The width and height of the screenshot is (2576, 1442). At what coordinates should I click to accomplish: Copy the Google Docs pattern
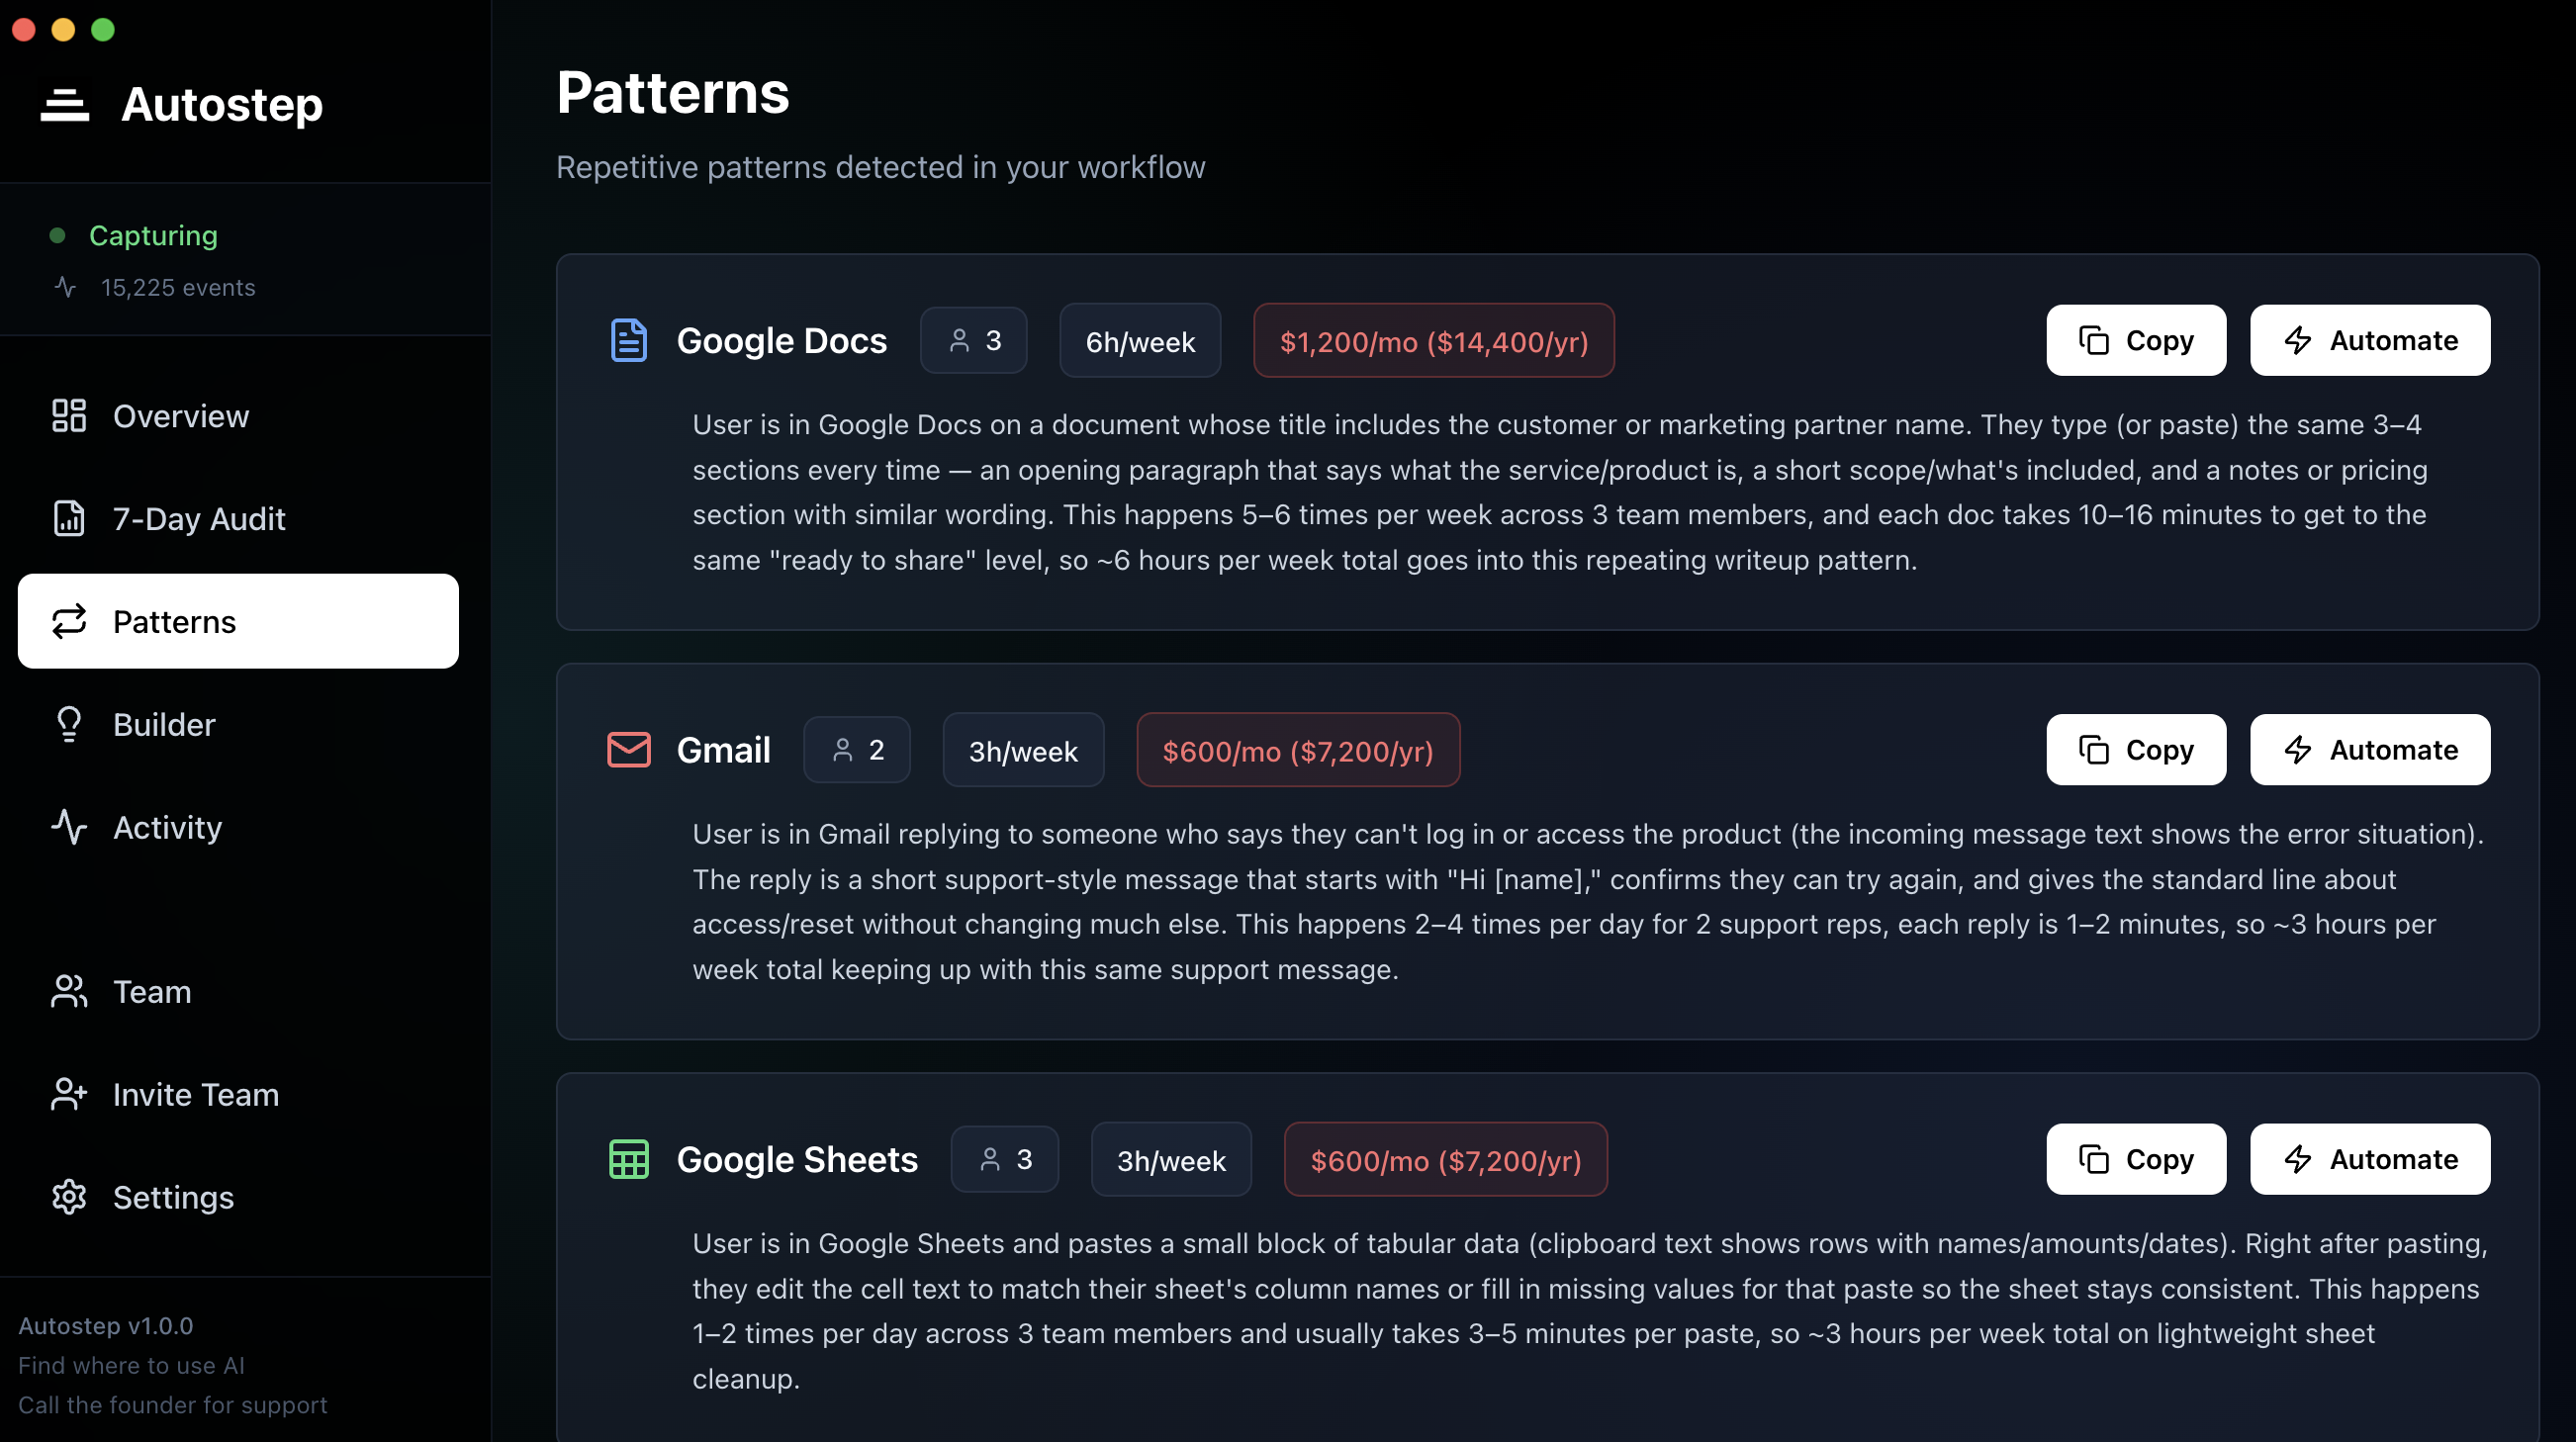click(2135, 340)
